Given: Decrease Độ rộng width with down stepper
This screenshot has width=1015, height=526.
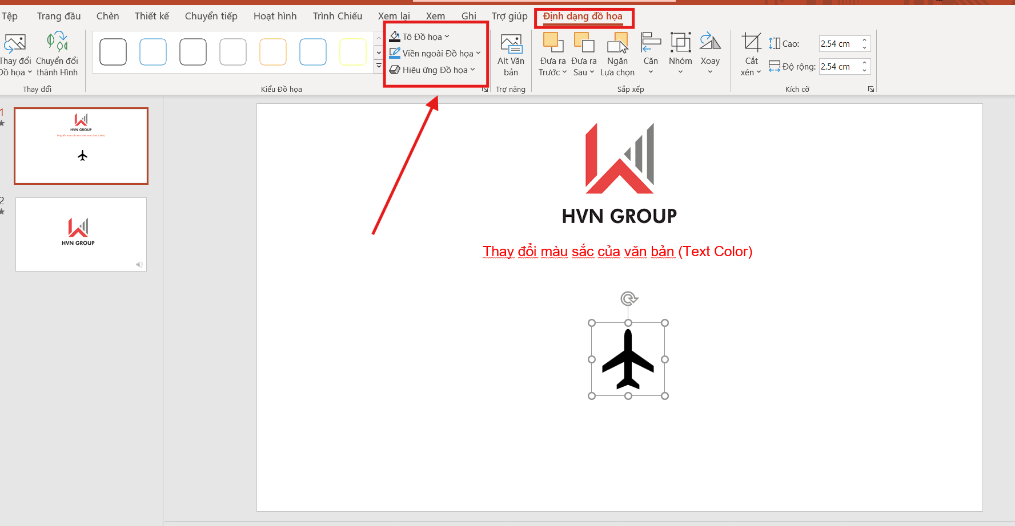Looking at the screenshot, I should [x=865, y=70].
